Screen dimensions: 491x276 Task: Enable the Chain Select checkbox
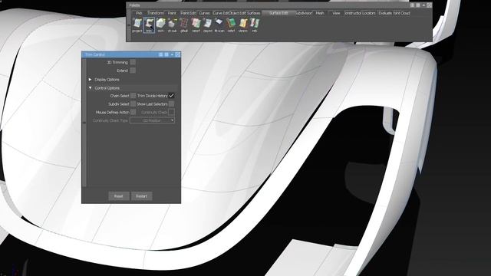coord(133,95)
